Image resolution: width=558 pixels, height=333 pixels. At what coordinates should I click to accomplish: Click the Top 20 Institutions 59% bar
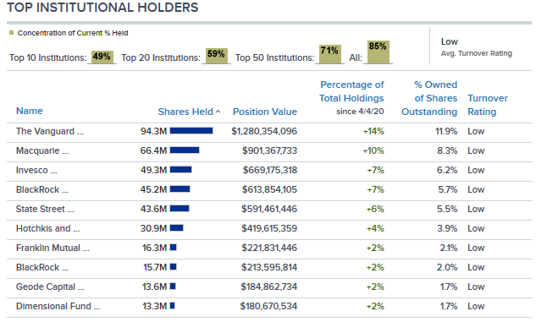click(216, 56)
